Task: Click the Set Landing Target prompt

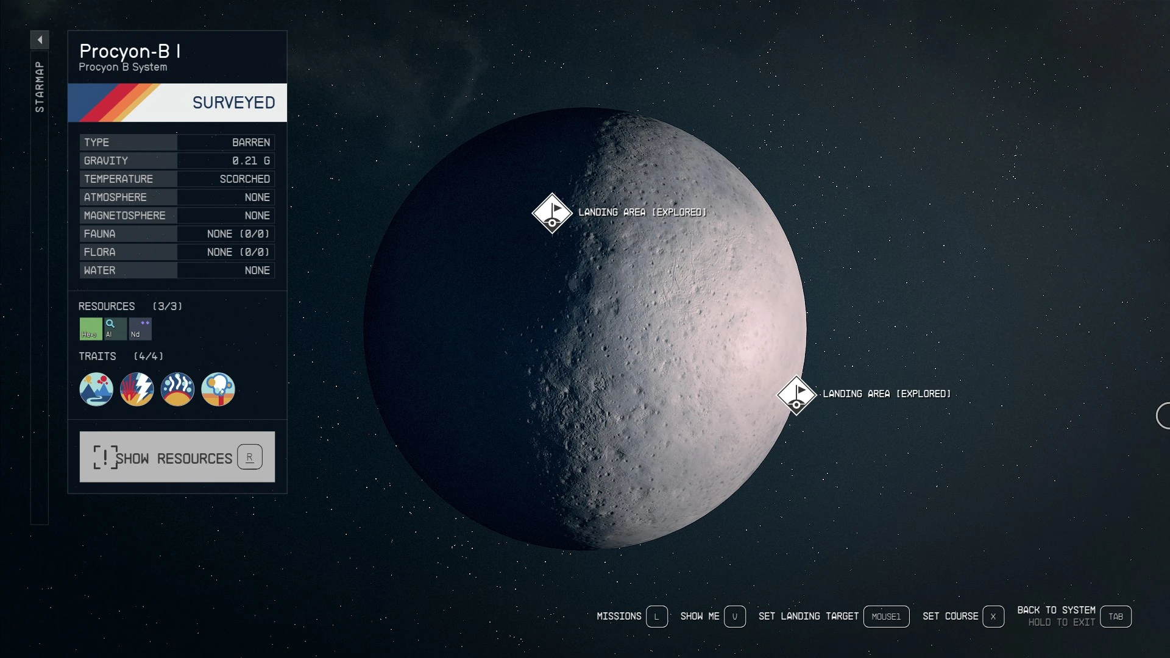Action: [x=886, y=617]
